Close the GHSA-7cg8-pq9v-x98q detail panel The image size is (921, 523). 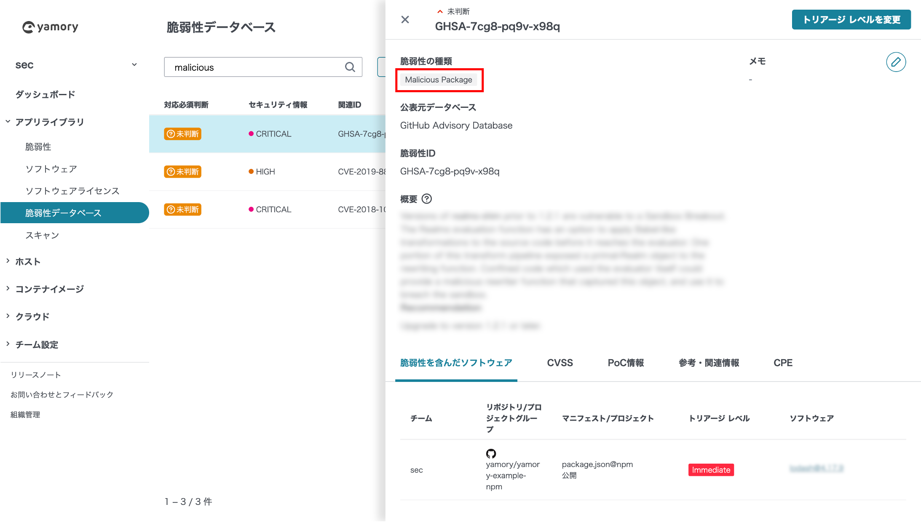(405, 19)
